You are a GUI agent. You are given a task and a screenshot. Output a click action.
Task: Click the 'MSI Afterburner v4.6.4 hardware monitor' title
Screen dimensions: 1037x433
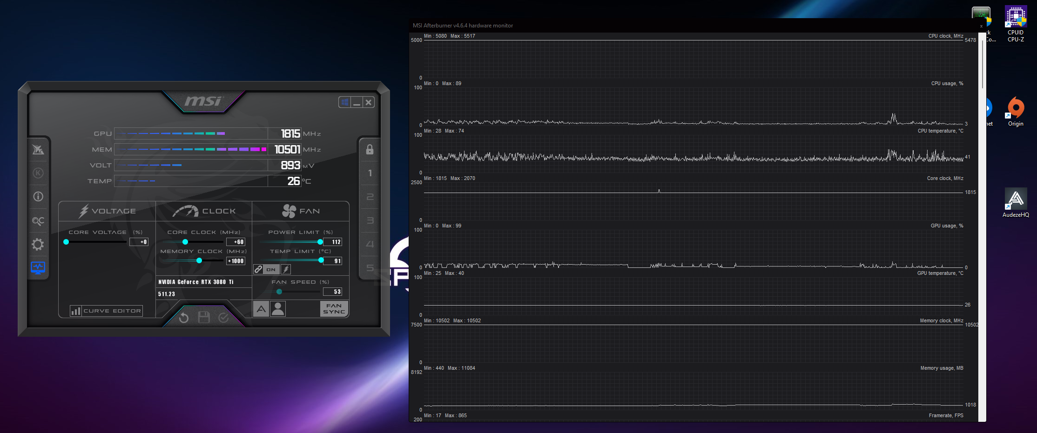tap(463, 26)
